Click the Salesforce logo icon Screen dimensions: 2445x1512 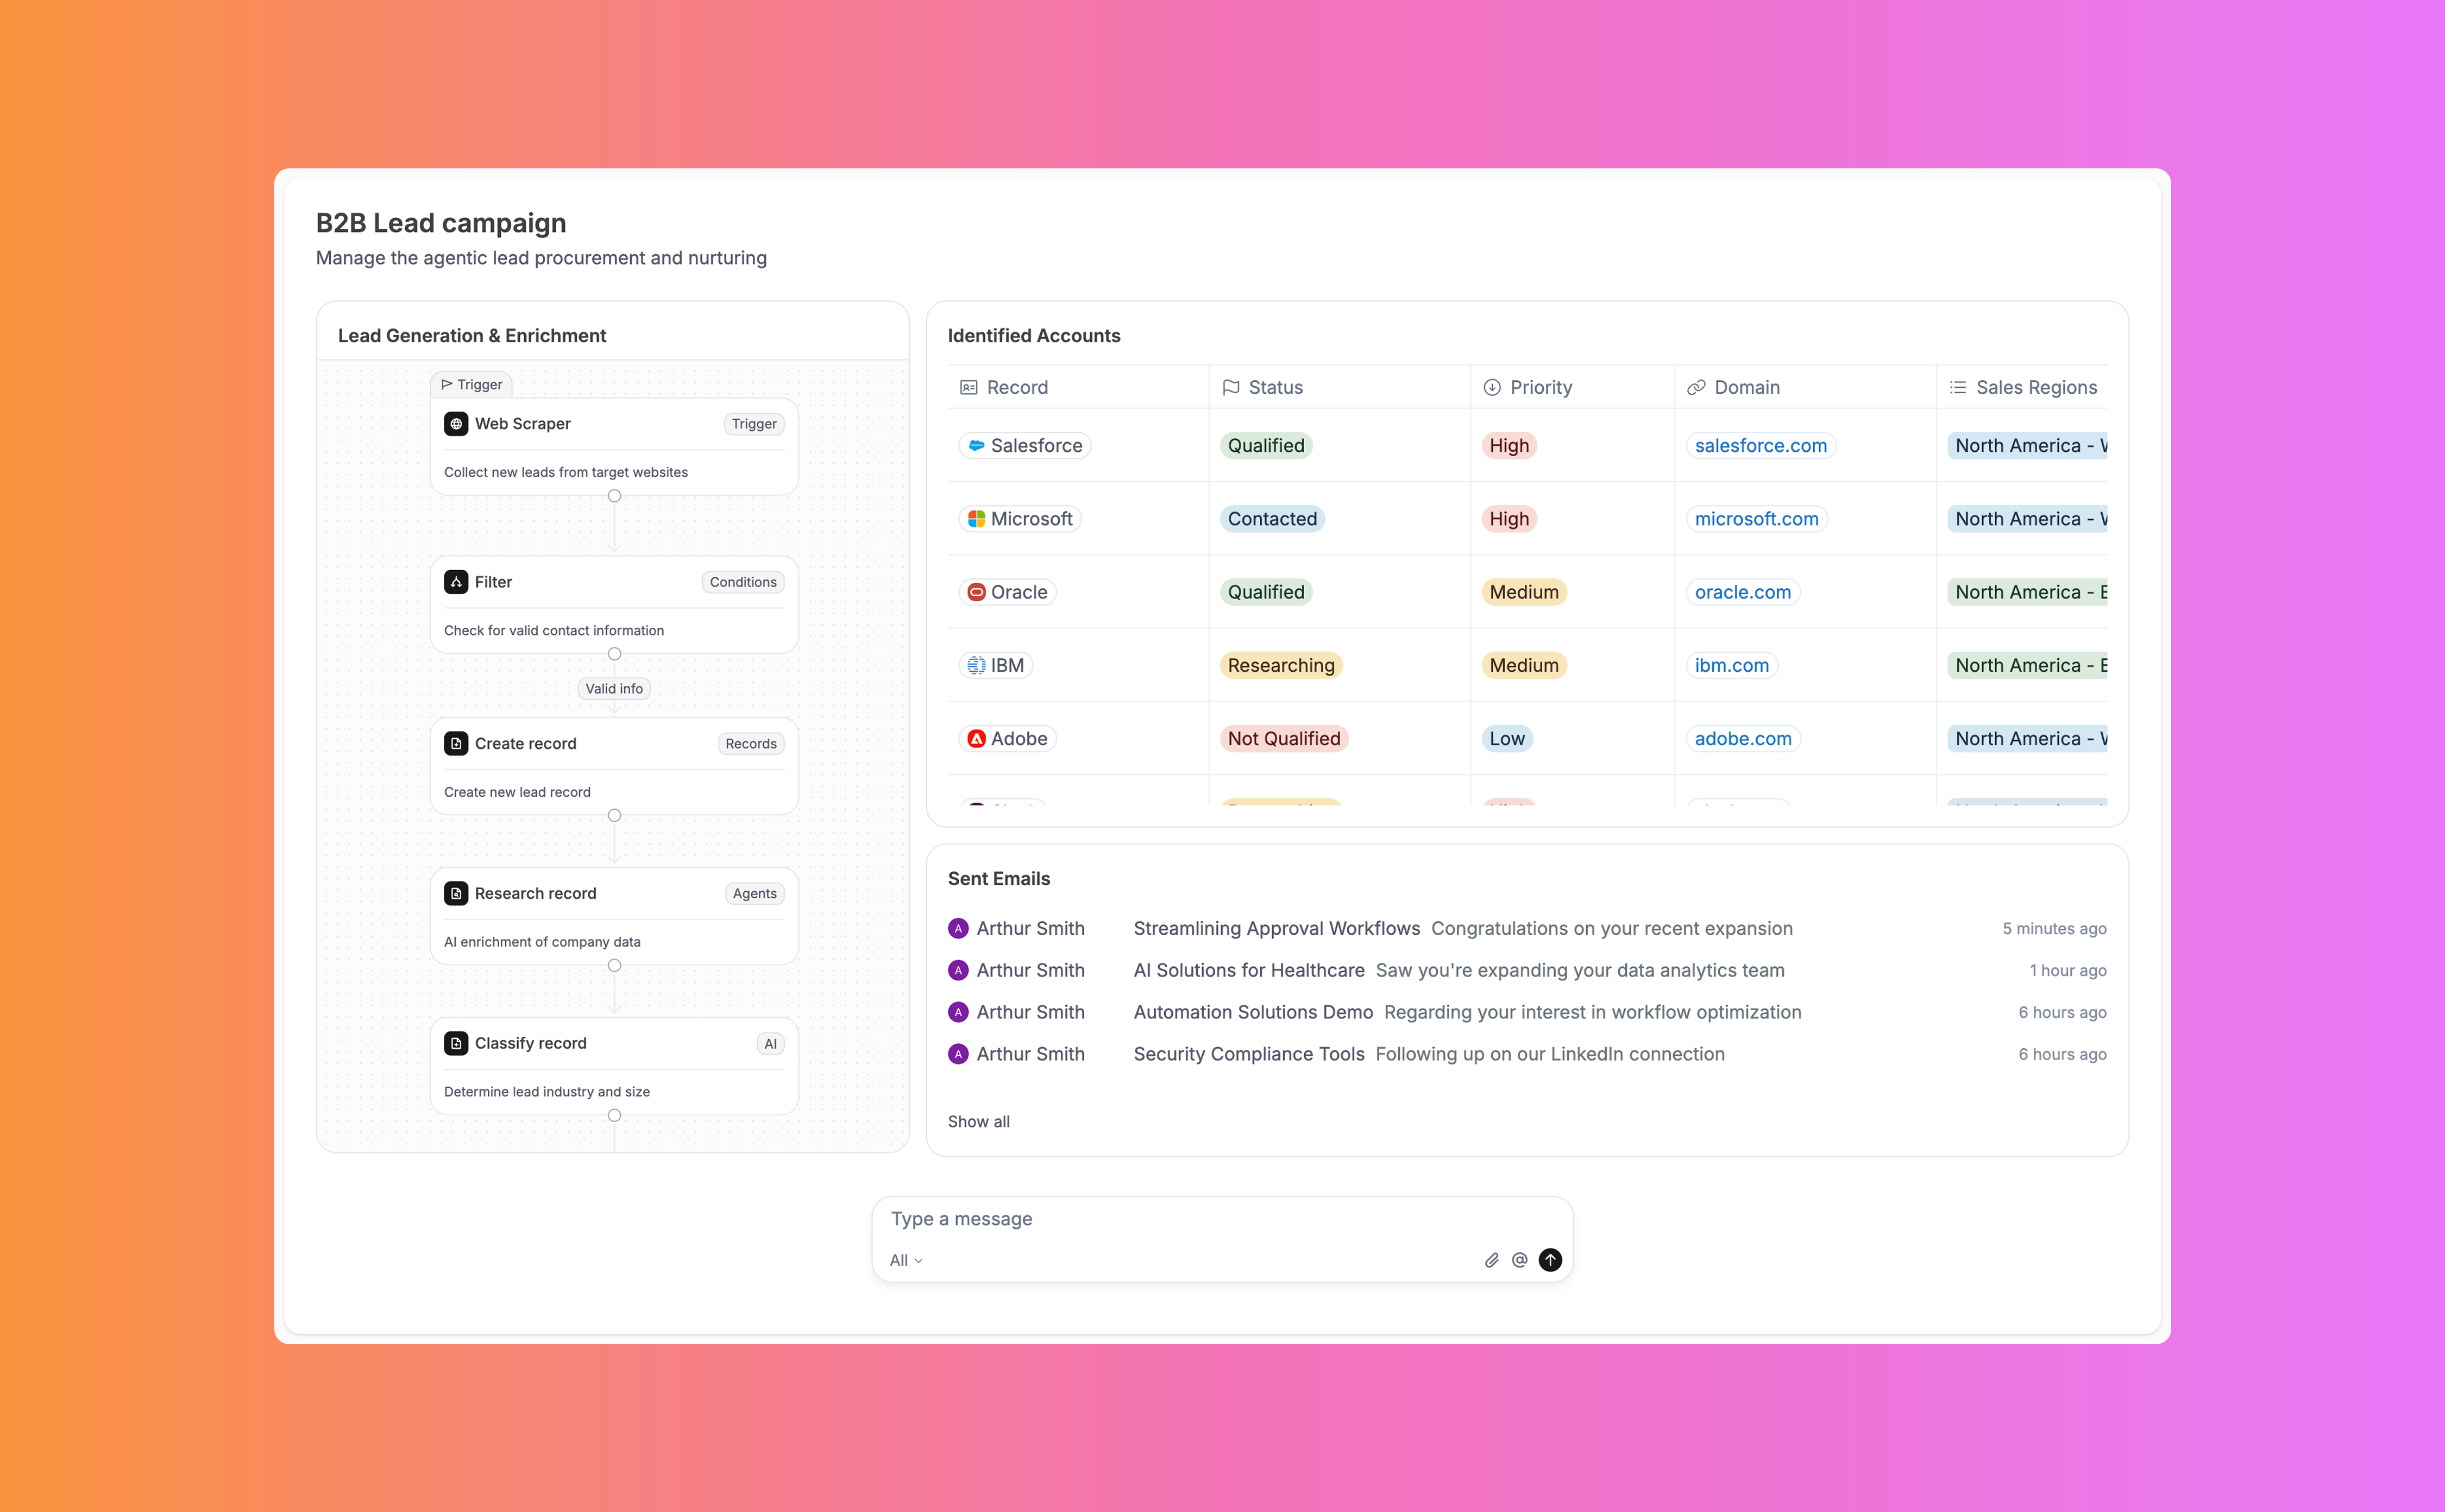pos(976,446)
